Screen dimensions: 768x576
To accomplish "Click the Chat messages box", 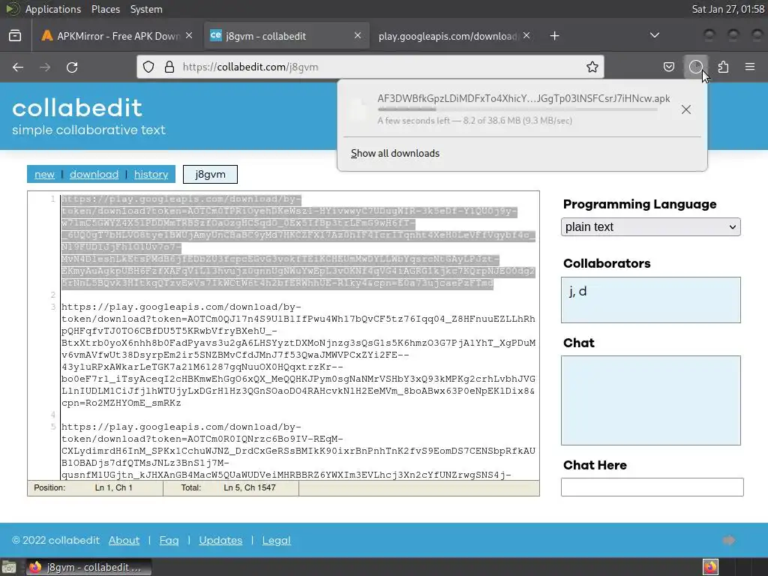I will pos(650,400).
